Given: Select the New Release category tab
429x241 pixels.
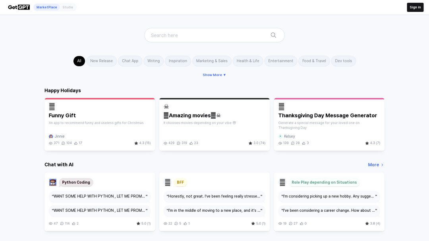Looking at the screenshot, I should coord(101,61).
